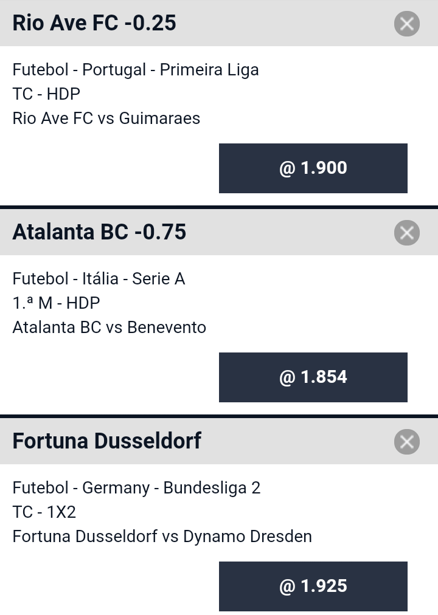This screenshot has width=438, height=615.
Task: Delete the Fortuna Dusseldorf bet selection
Action: 406,442
